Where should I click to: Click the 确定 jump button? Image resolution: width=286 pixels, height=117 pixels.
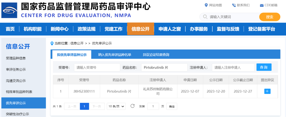click(172, 106)
